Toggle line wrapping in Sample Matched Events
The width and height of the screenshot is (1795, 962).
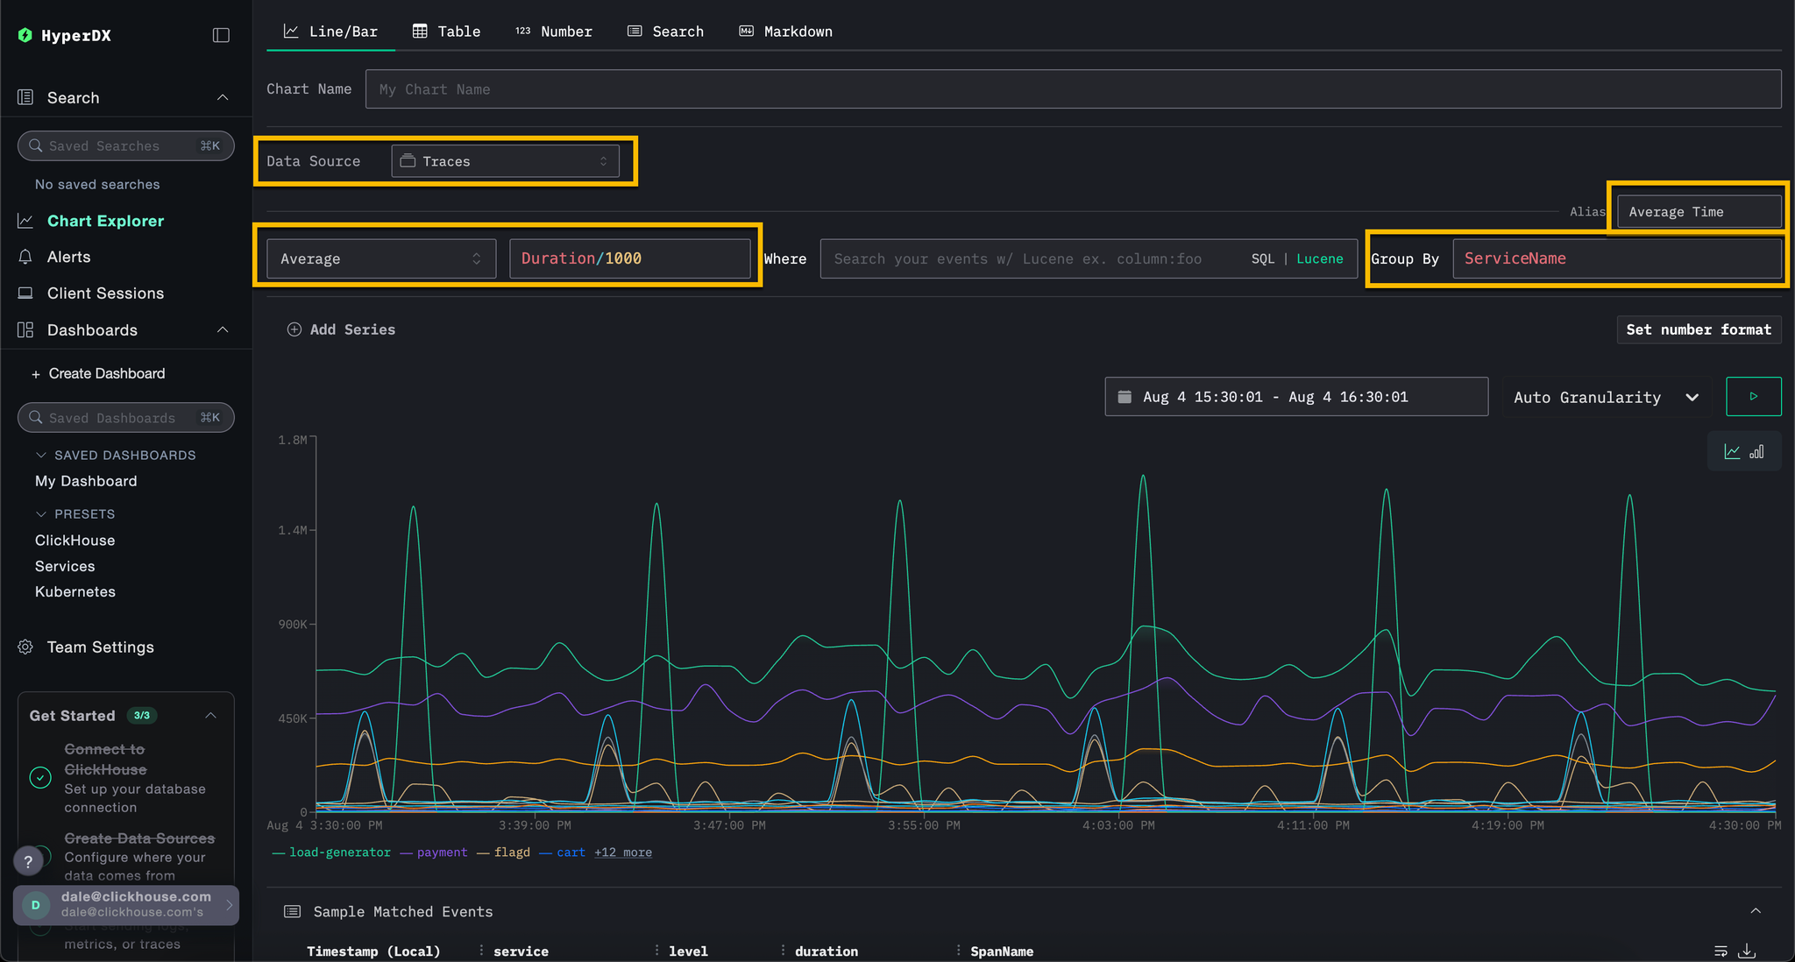(1720, 951)
